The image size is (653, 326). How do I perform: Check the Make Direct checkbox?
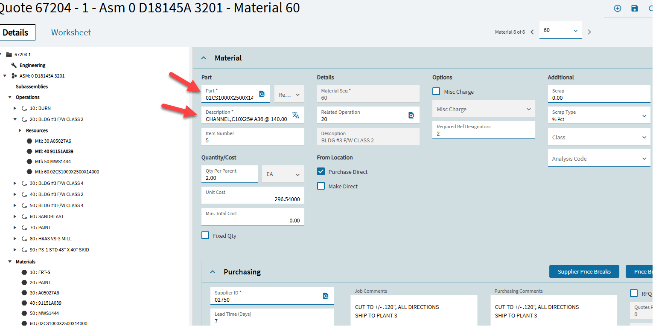click(321, 186)
